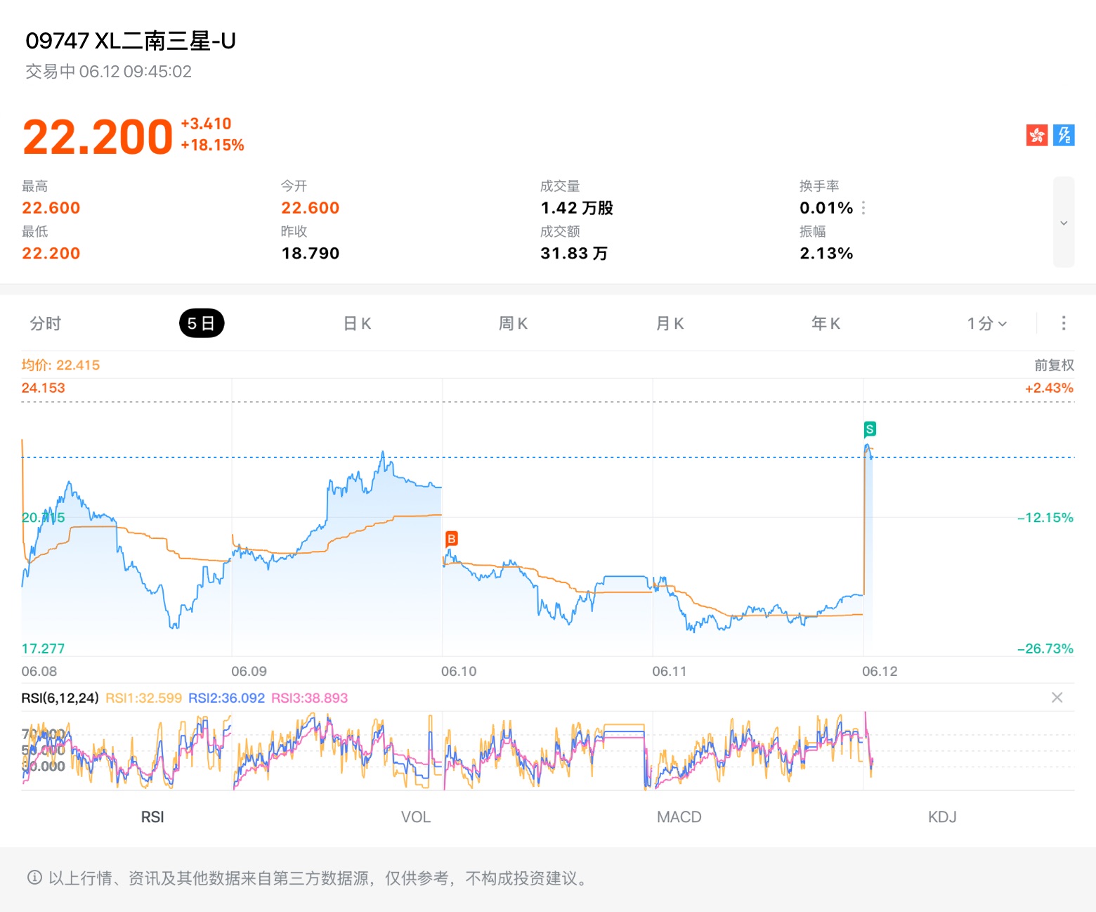
Task: Select the KDJ indicator tab
Action: tap(942, 817)
